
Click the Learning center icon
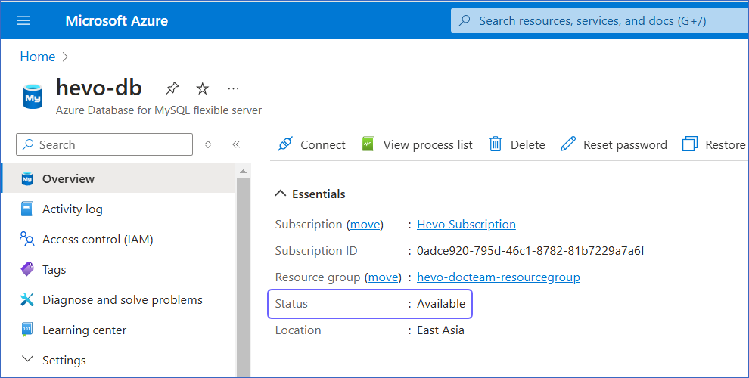[27, 330]
